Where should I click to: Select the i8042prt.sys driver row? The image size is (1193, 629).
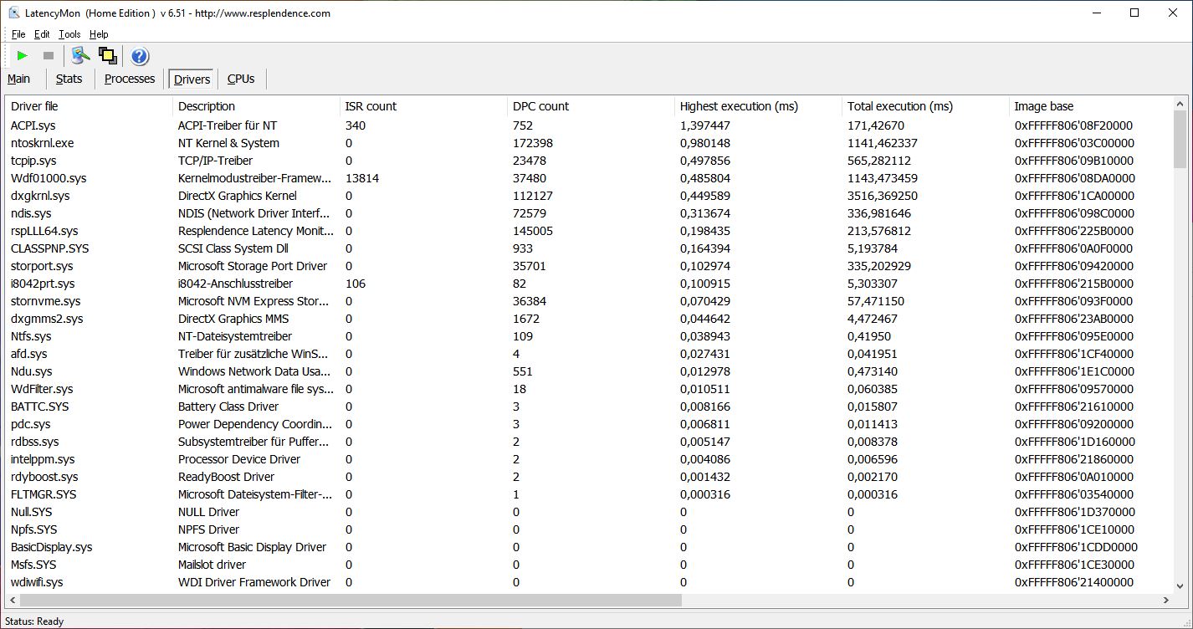point(589,284)
